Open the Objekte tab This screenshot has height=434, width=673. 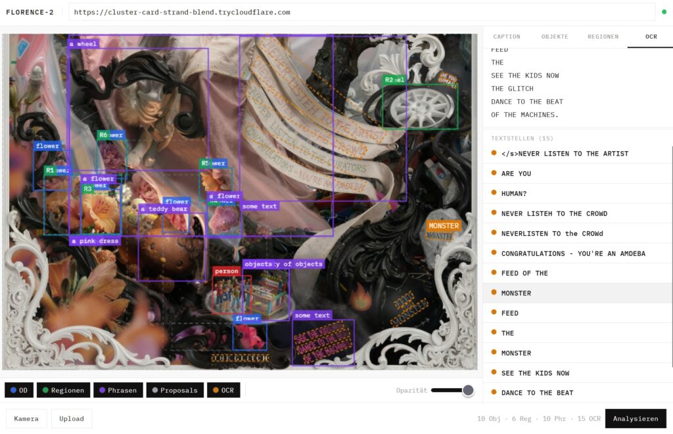click(555, 37)
